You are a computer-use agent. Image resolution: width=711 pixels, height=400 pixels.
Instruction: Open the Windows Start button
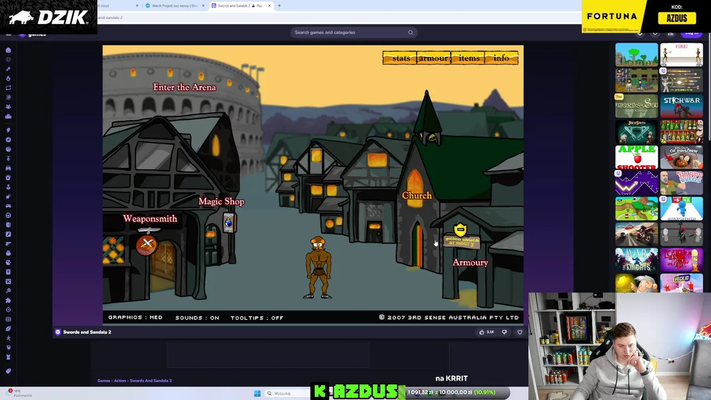(x=257, y=393)
